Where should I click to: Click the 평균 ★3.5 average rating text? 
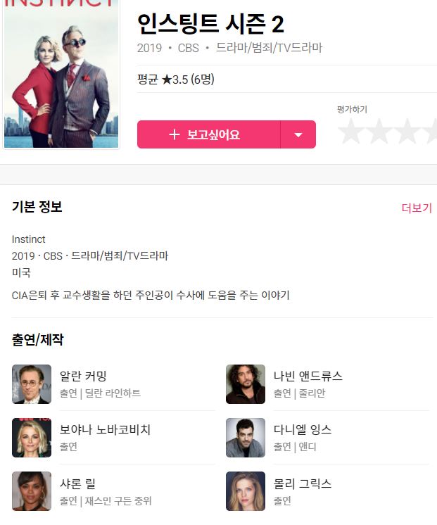tap(176, 80)
